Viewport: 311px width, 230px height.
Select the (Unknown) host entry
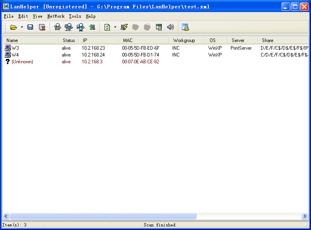[x=22, y=62]
